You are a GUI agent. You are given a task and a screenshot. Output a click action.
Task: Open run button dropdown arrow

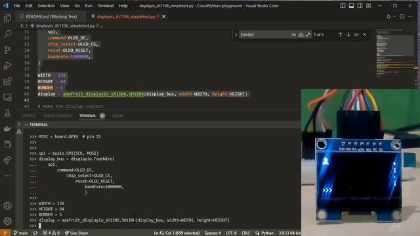coord(394,16)
